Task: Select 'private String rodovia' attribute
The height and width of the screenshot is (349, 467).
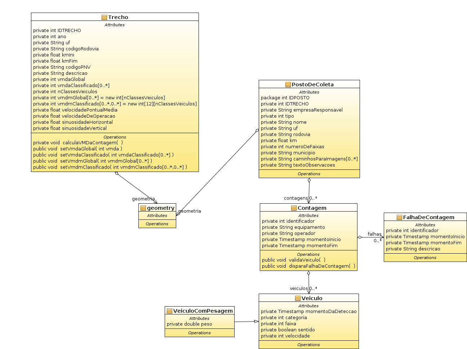Action: click(285, 135)
